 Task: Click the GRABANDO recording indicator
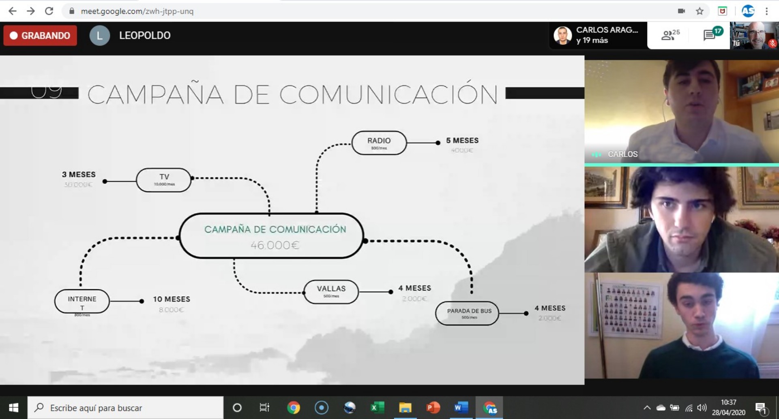click(x=40, y=36)
